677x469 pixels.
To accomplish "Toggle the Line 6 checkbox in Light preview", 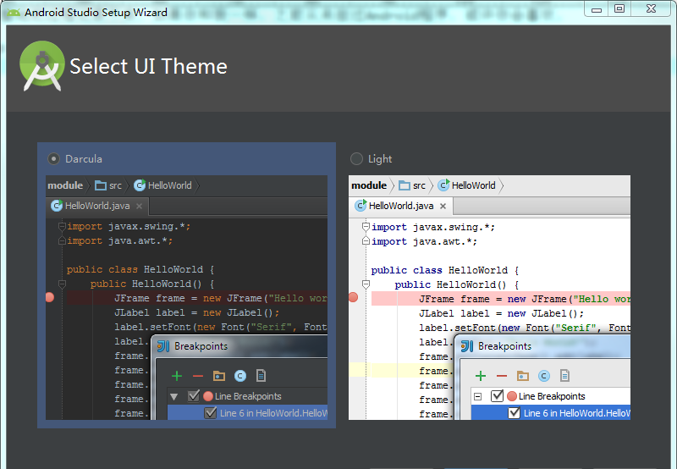I will click(x=514, y=413).
